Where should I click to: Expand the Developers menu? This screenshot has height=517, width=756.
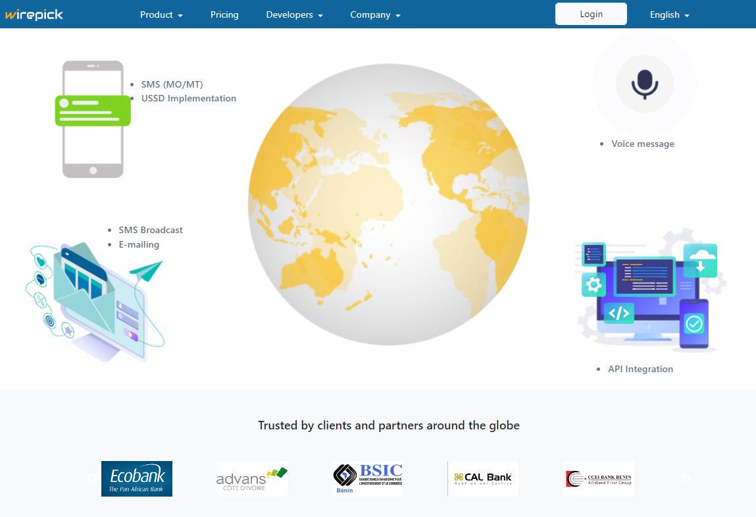(x=295, y=14)
